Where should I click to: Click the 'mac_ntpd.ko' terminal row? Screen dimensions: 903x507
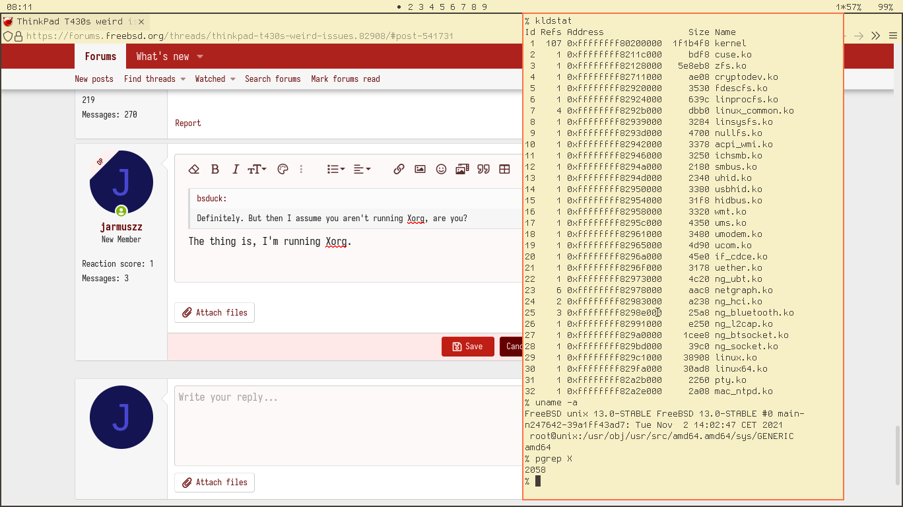pos(649,391)
